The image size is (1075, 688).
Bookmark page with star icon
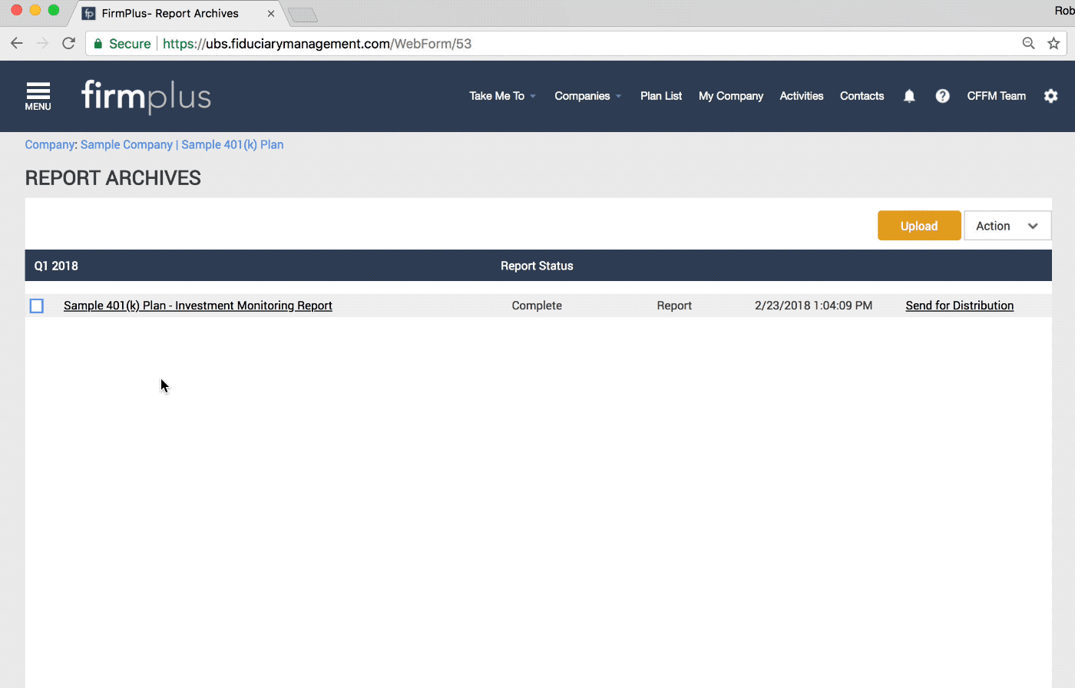[1053, 43]
